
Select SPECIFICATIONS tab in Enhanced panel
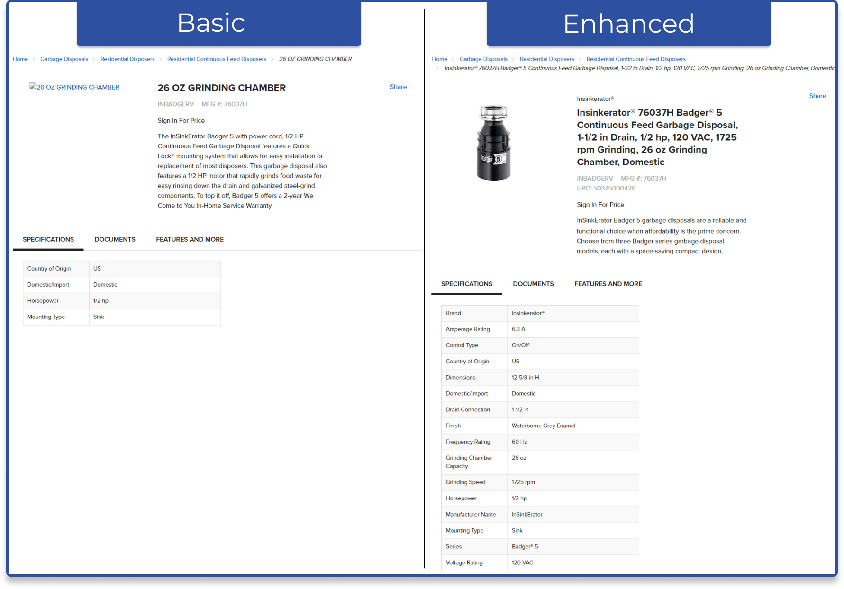point(467,284)
